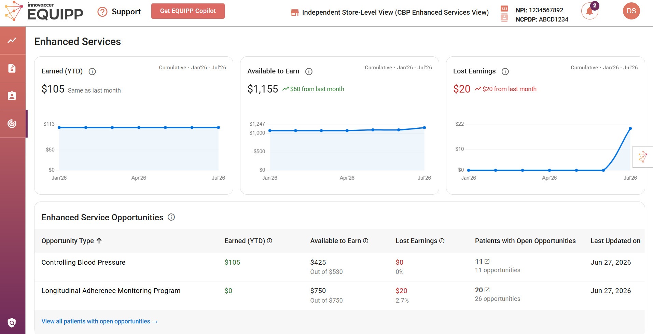
Task: Click info icon beside Enhanced Service Opportunities
Action: coord(171,217)
